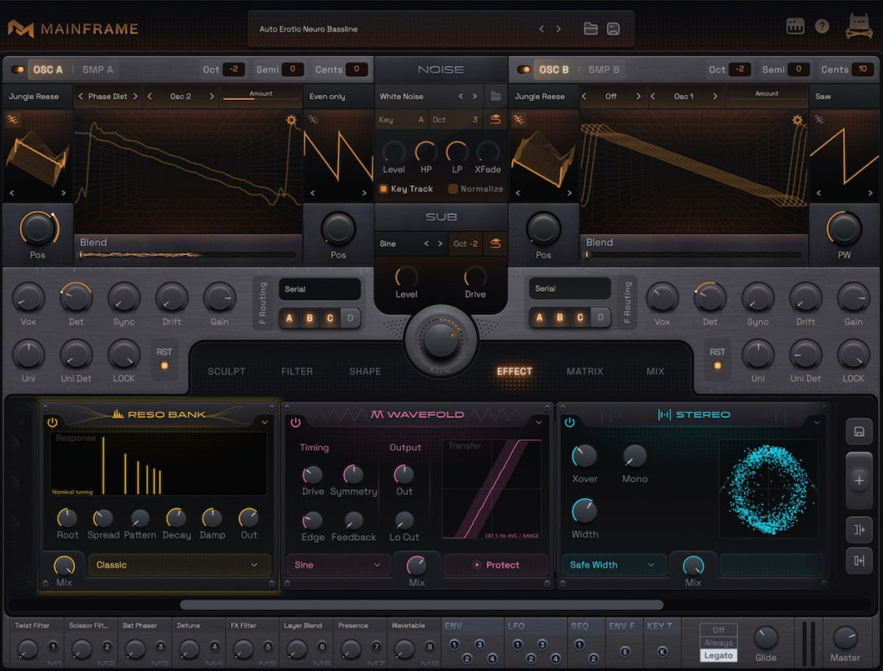Screen dimensions: 883x671
Task: Toggle Wavefold effect power
Action: pos(296,422)
